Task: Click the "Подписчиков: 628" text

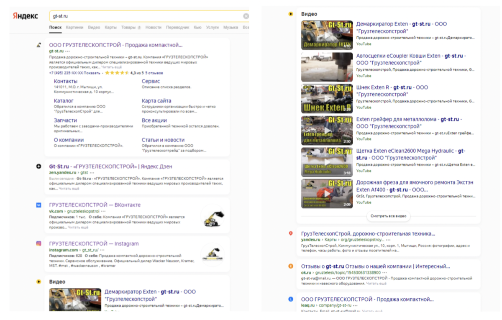Action: tap(65, 255)
